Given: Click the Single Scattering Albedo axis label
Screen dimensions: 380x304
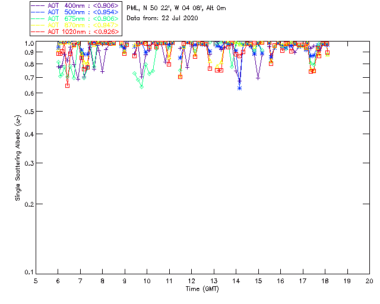Looking at the screenshot, I should point(18,158).
